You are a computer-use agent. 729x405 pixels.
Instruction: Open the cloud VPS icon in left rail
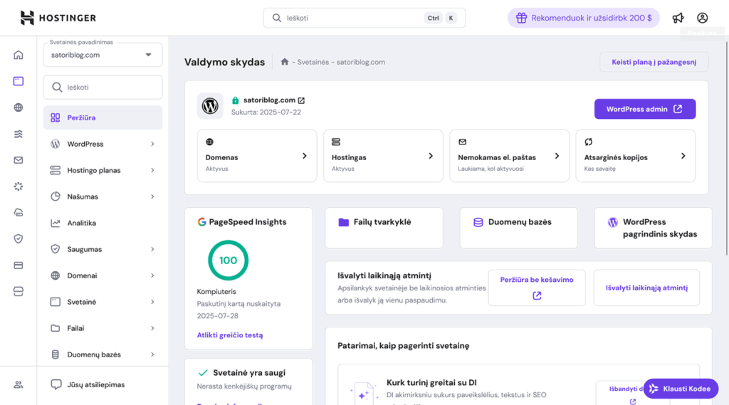pyautogui.click(x=18, y=213)
